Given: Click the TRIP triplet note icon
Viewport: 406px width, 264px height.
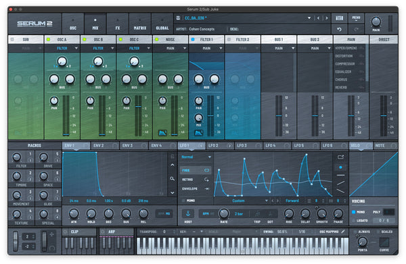Looking at the screenshot, I should [x=257, y=214].
